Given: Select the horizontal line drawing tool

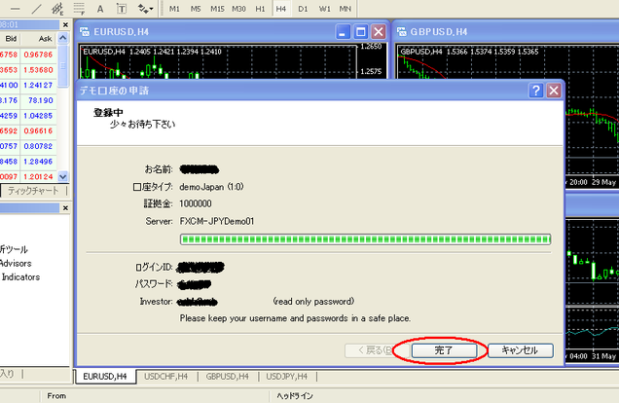Looking at the screenshot, I should pyautogui.click(x=15, y=9).
